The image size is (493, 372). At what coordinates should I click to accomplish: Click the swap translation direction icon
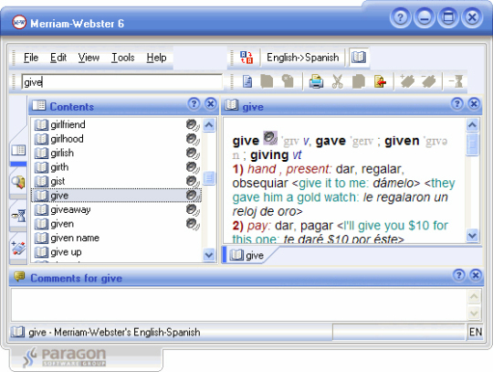[246, 58]
